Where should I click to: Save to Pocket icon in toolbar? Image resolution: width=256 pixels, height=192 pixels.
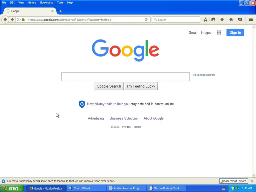click(240, 19)
